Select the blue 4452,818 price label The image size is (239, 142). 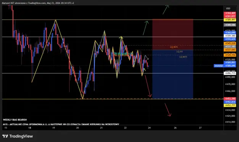tap(230, 102)
